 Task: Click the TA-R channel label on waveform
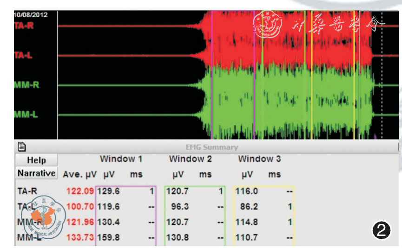tap(23, 25)
